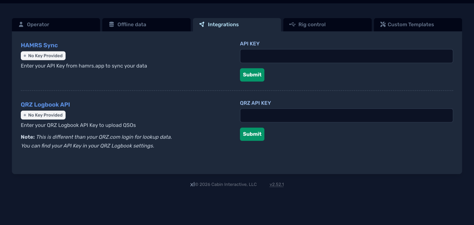Click the Cabin Interactive, LLC copyright text
Viewport: 474px width, 225px height.
[226, 185]
